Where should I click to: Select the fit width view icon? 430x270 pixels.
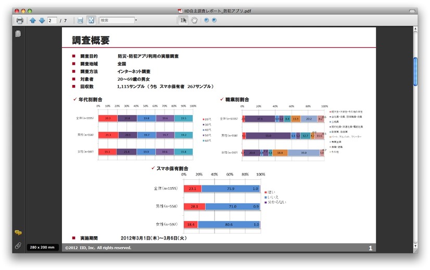(80, 20)
